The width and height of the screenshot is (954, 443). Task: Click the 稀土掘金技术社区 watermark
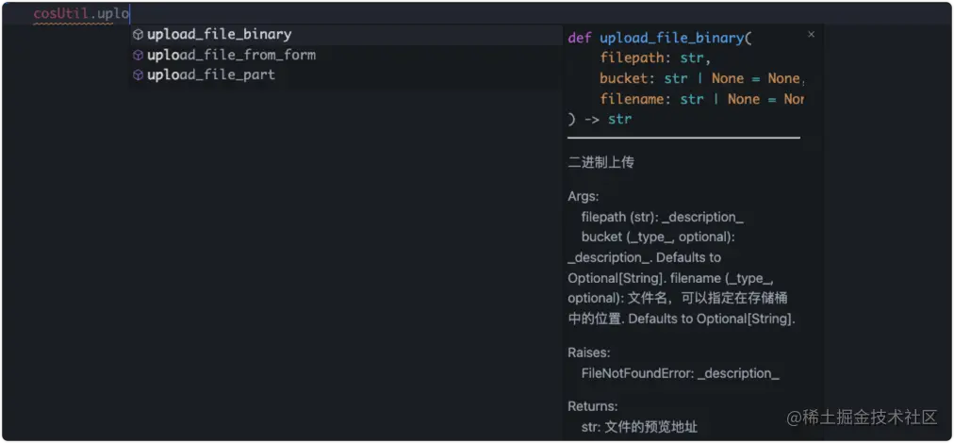[x=862, y=418]
